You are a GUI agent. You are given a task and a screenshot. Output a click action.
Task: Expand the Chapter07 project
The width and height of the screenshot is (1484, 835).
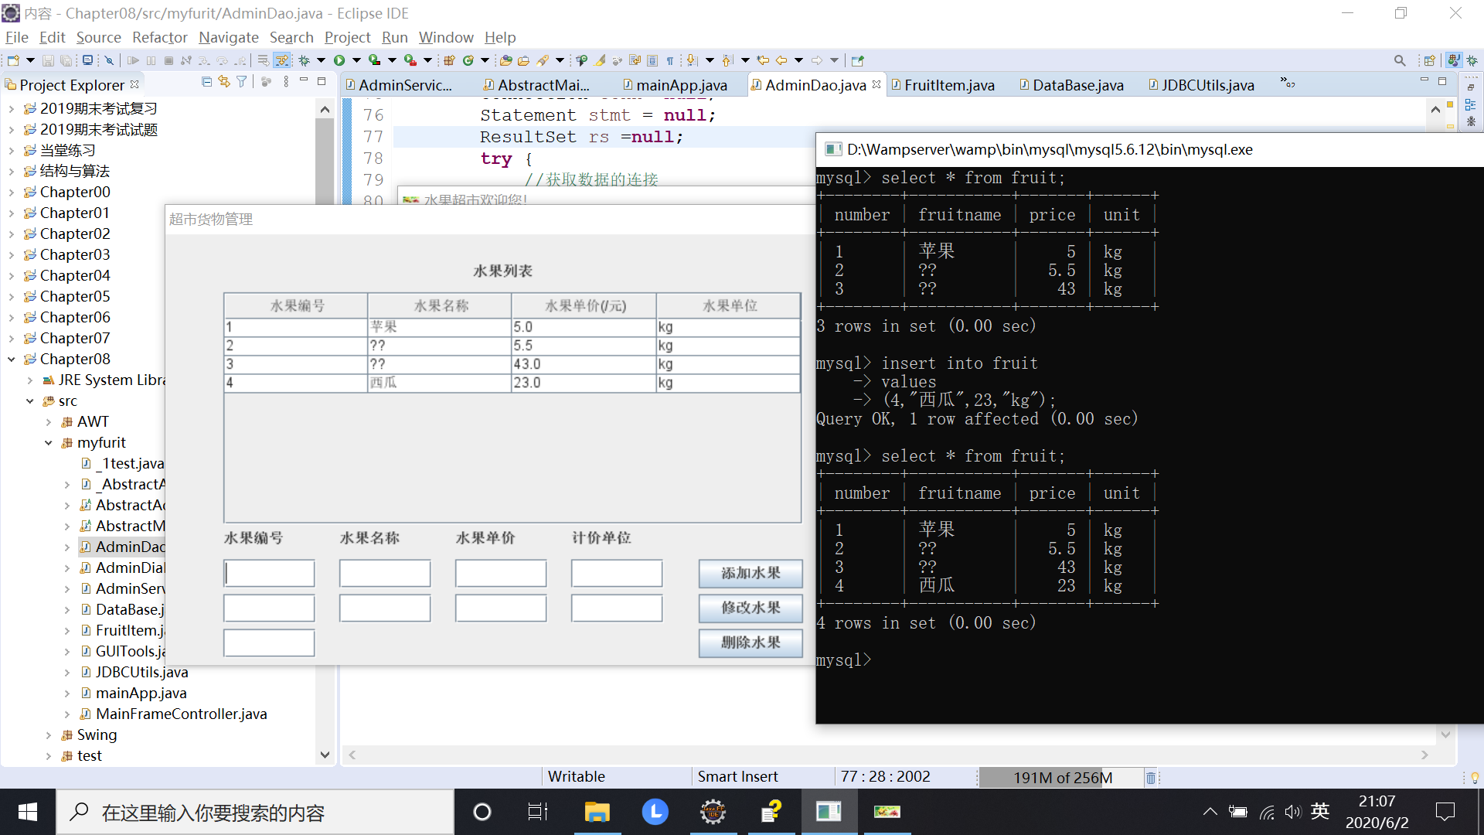[x=12, y=339]
